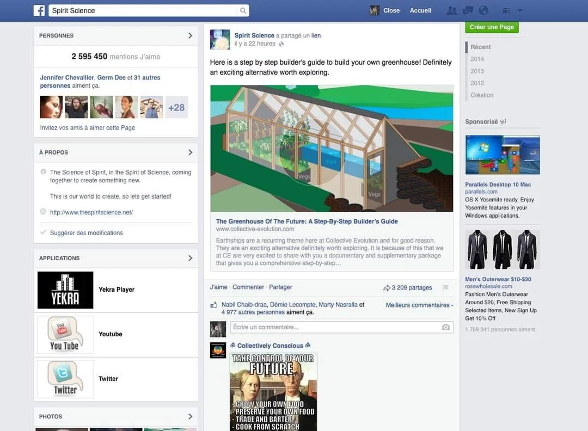Screen dimensions: 588x431
Task: Expand the Applications section chevron
Action: pyautogui.click(x=190, y=258)
